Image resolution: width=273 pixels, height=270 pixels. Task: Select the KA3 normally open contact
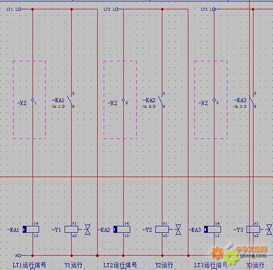tap(252, 100)
